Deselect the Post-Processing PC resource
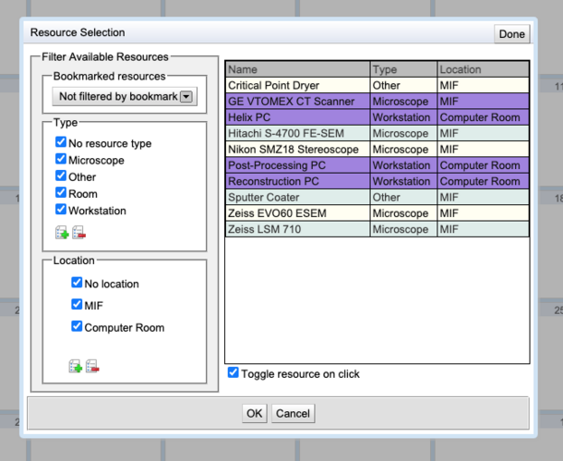 tap(377, 165)
